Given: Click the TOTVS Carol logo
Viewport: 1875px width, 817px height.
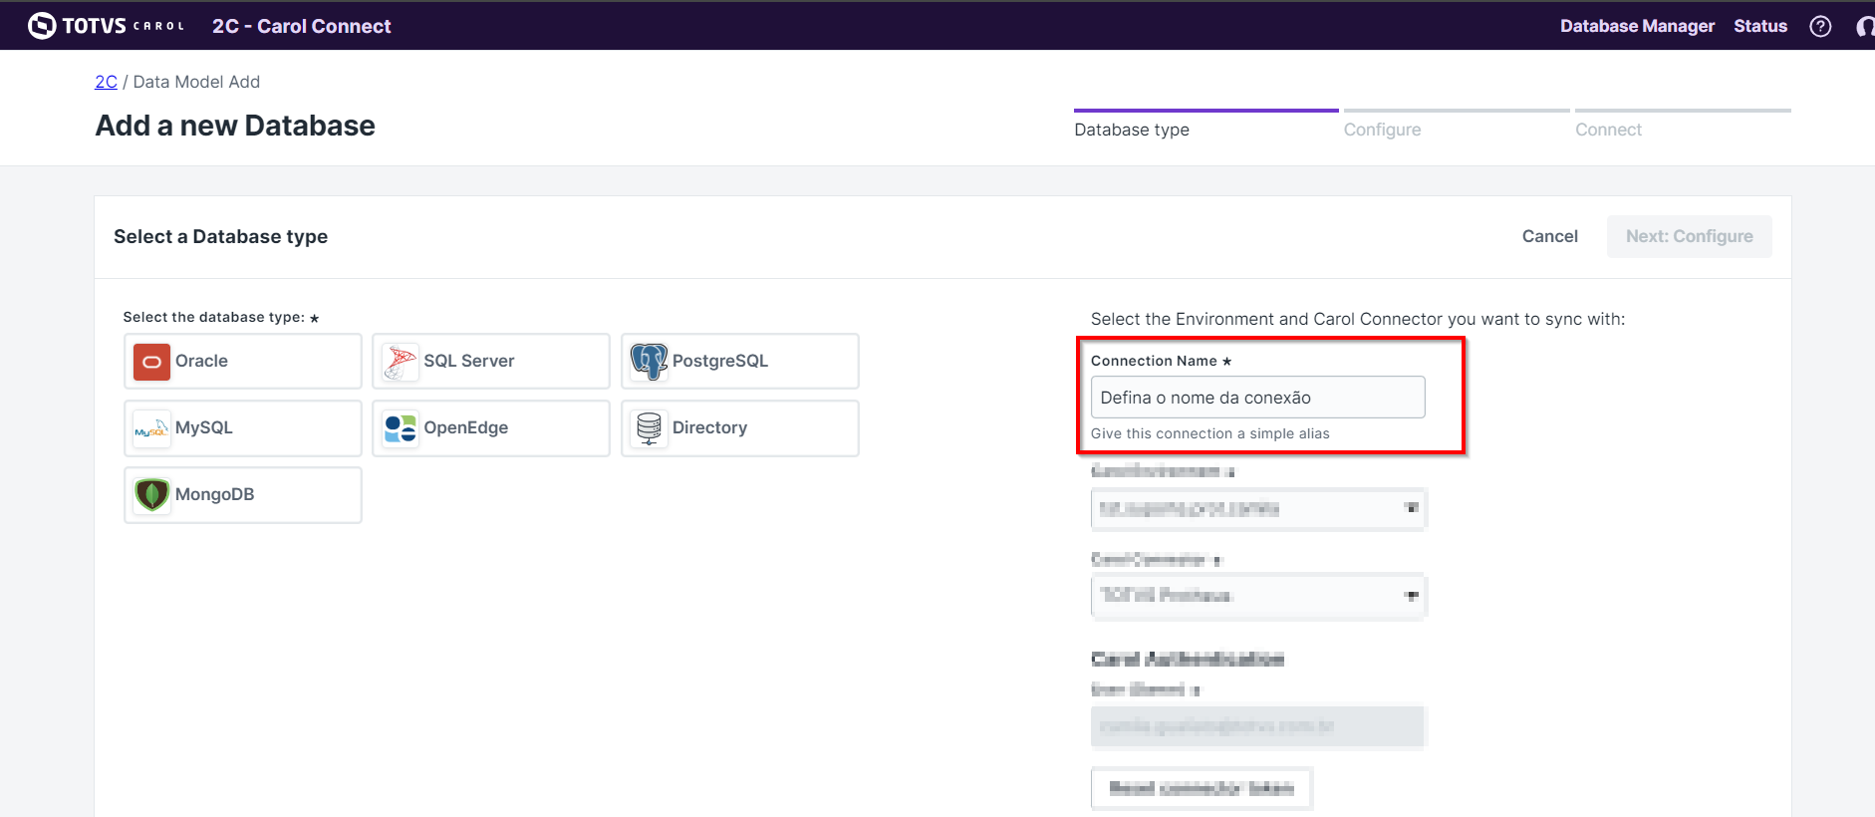Looking at the screenshot, I should (106, 26).
